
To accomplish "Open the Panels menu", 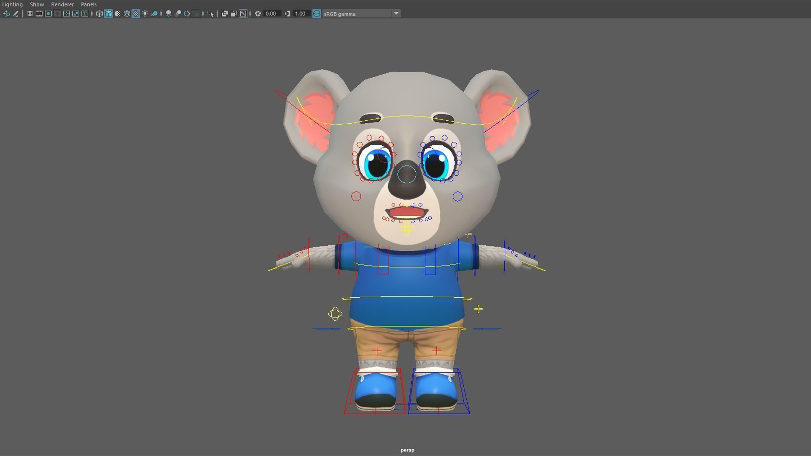I will [x=89, y=4].
